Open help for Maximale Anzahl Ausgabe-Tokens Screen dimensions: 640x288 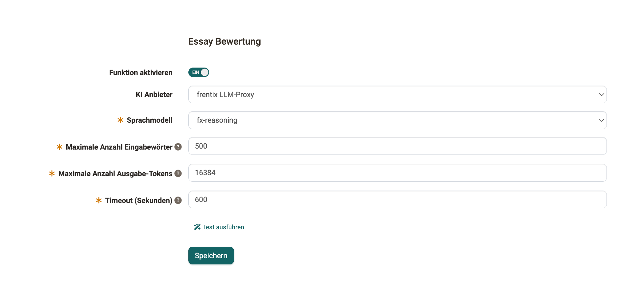[x=178, y=174]
